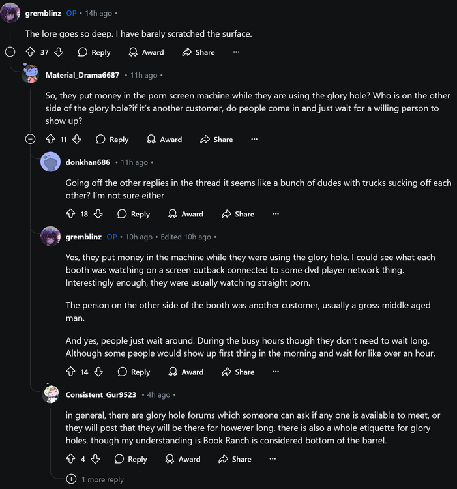Collapse gremblinz's top comment thread
Image resolution: width=457 pixels, height=489 pixels.
pos(10,52)
